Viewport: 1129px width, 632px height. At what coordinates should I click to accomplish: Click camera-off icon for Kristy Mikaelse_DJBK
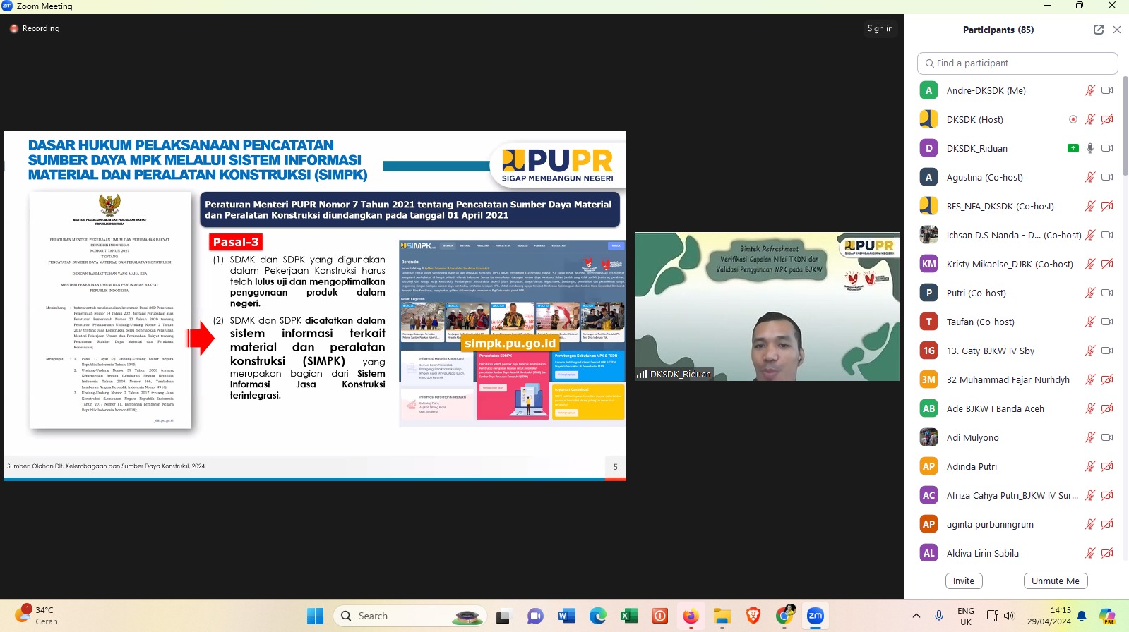tap(1107, 264)
